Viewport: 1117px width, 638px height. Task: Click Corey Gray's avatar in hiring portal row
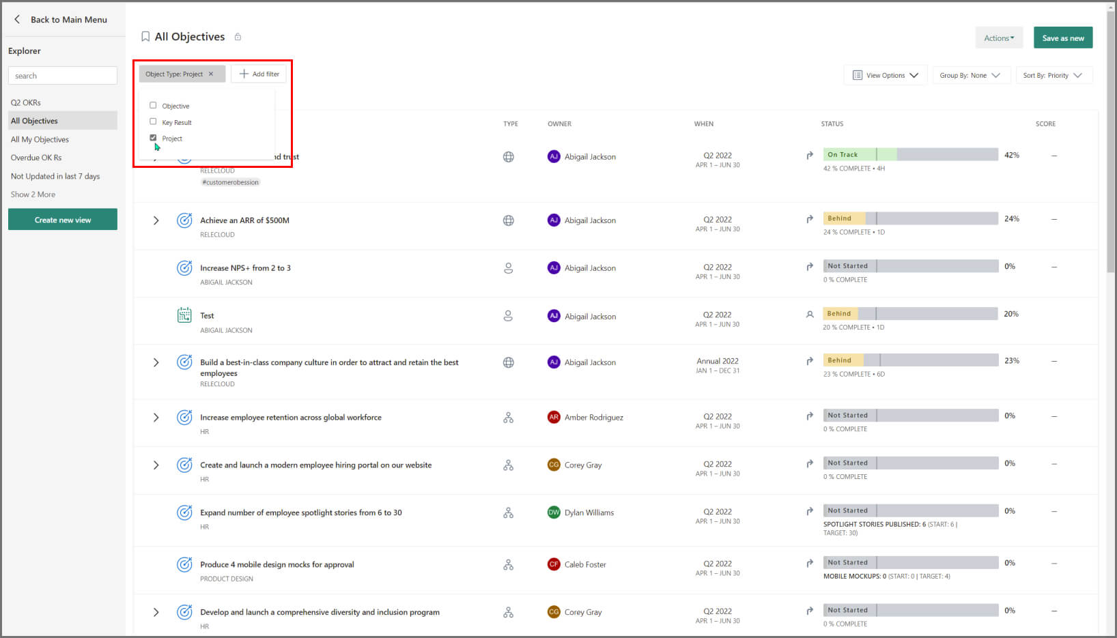coord(554,465)
